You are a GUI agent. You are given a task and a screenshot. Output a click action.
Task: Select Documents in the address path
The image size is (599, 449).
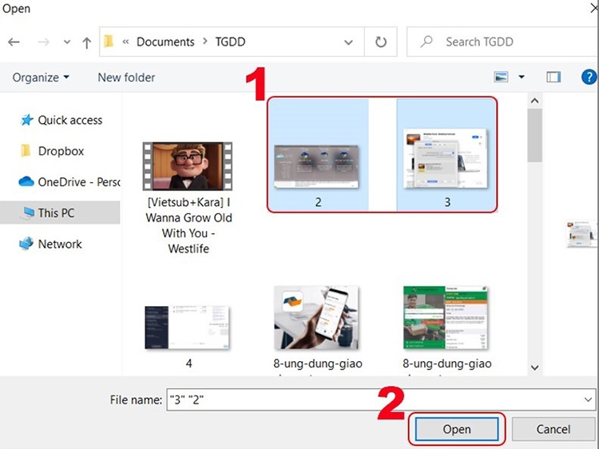coord(165,42)
